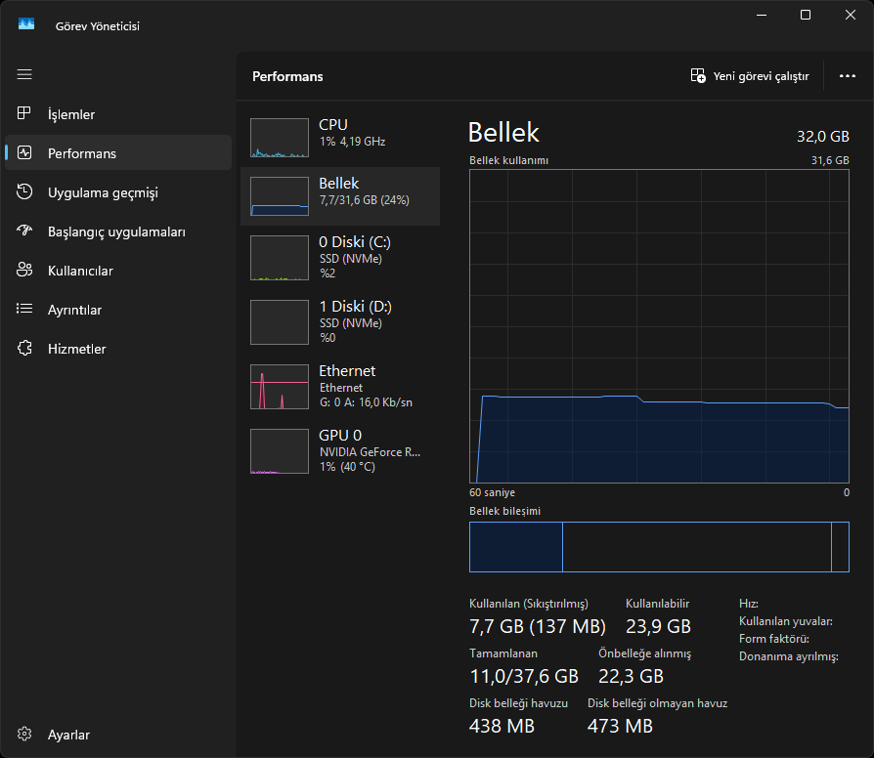Click the 0 Diski (C:) label
Image resolution: width=874 pixels, height=758 pixels.
(x=355, y=241)
